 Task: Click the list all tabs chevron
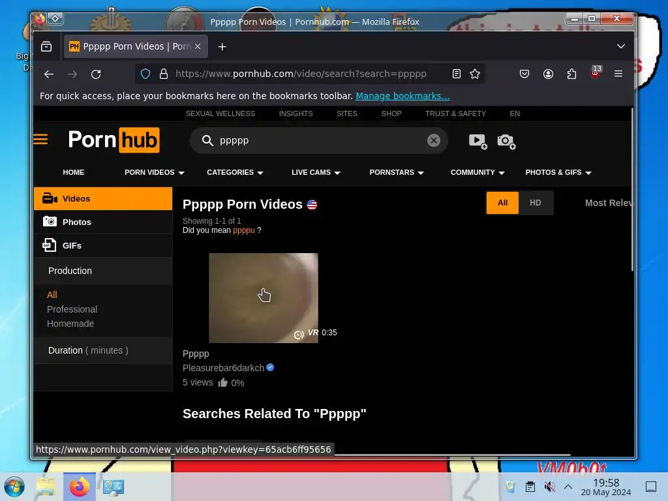click(x=621, y=46)
